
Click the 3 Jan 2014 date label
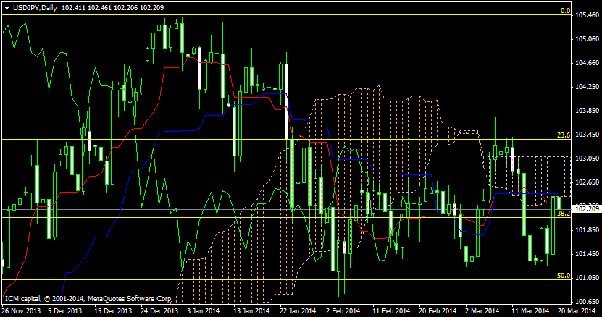point(204,311)
